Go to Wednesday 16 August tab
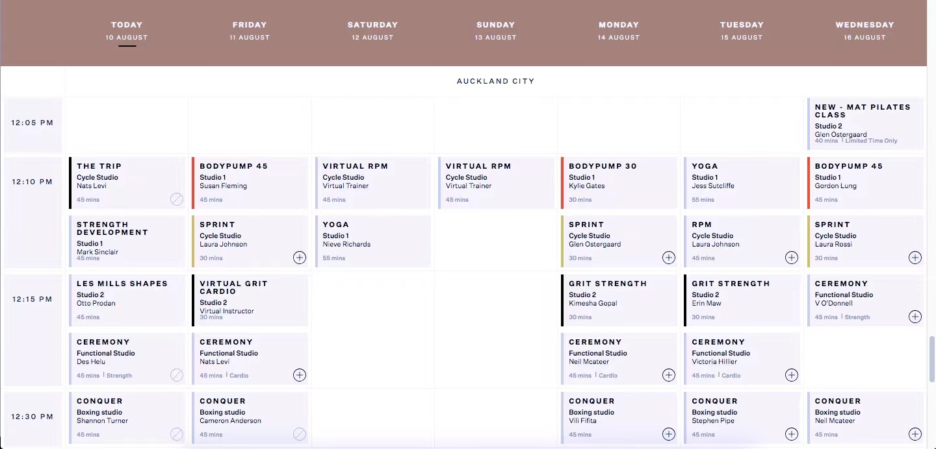The width and height of the screenshot is (936, 449). pyautogui.click(x=864, y=30)
